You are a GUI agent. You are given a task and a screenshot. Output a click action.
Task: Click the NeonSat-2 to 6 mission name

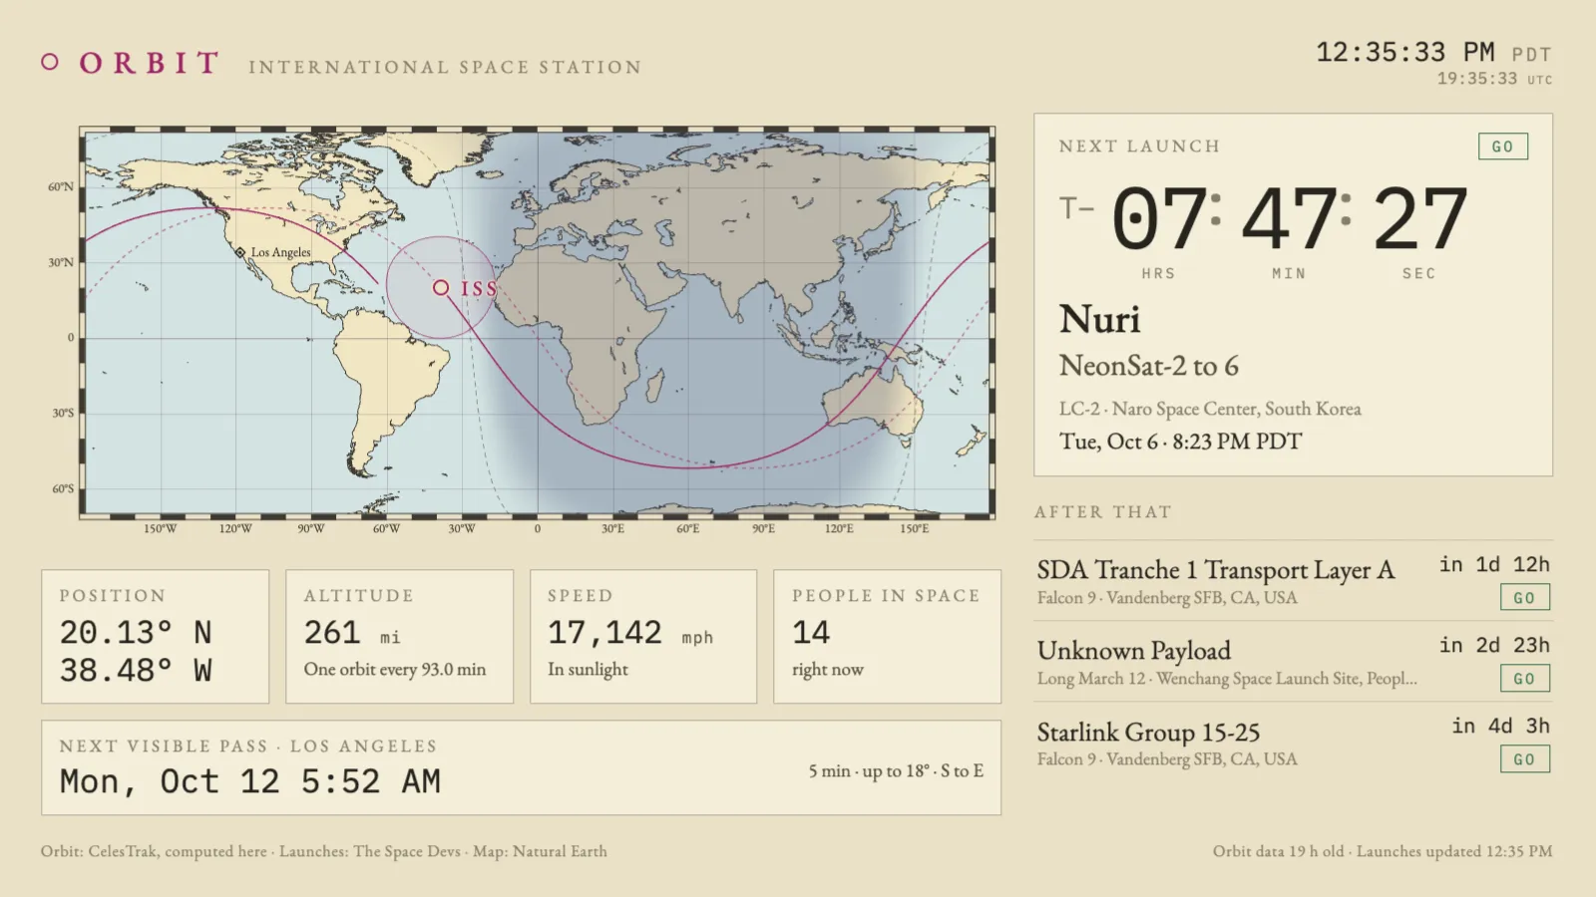[x=1149, y=366]
